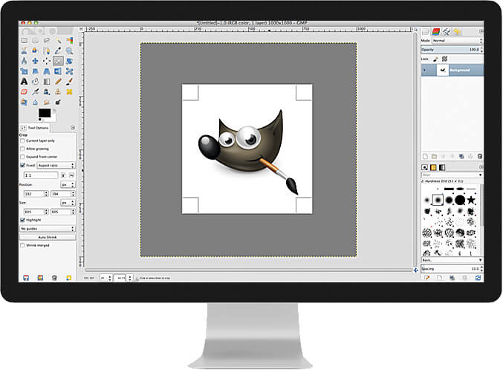Select the Ink tool
This screenshot has height=370, width=503.
pos(47,92)
